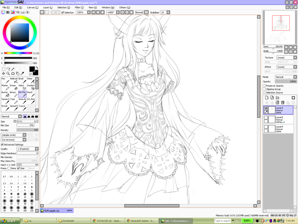The height and width of the screenshot is (224, 298).
Task: Expand the Stabilizer value dropdown
Action: click(168, 12)
